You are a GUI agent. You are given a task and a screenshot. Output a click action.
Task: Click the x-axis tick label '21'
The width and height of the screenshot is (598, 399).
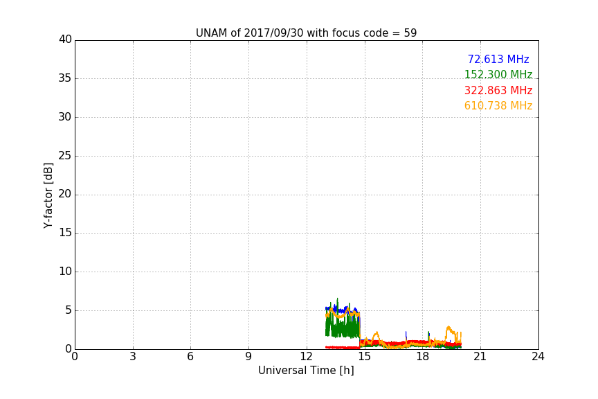[480, 357]
